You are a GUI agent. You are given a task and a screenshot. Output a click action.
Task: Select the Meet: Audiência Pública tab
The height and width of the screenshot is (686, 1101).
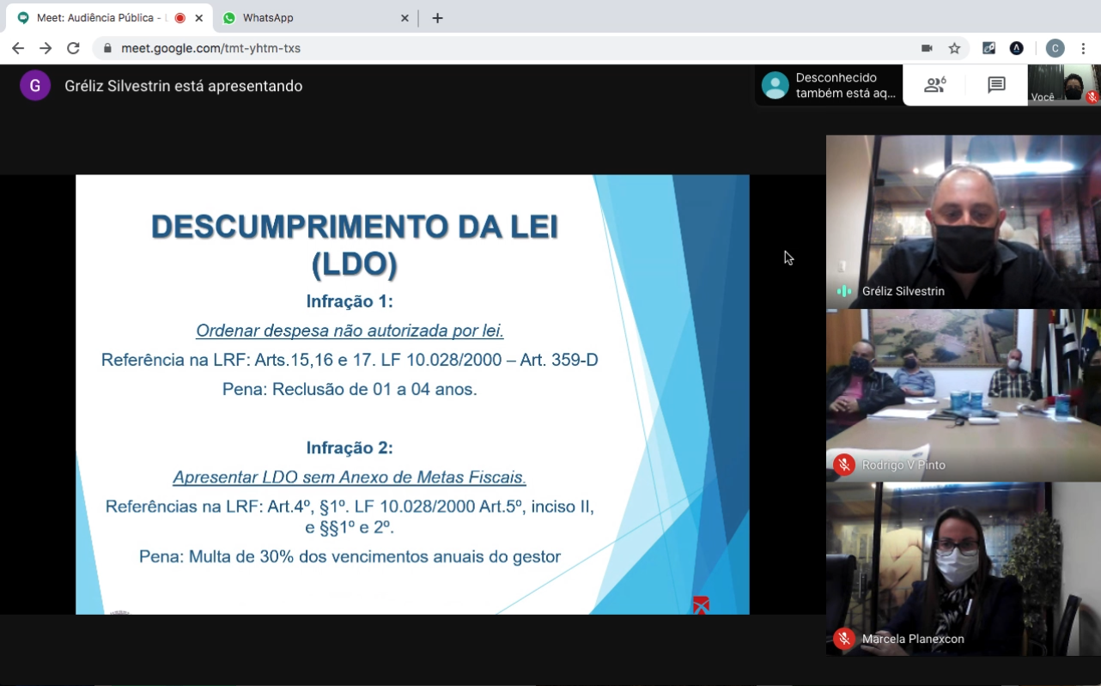tap(99, 18)
